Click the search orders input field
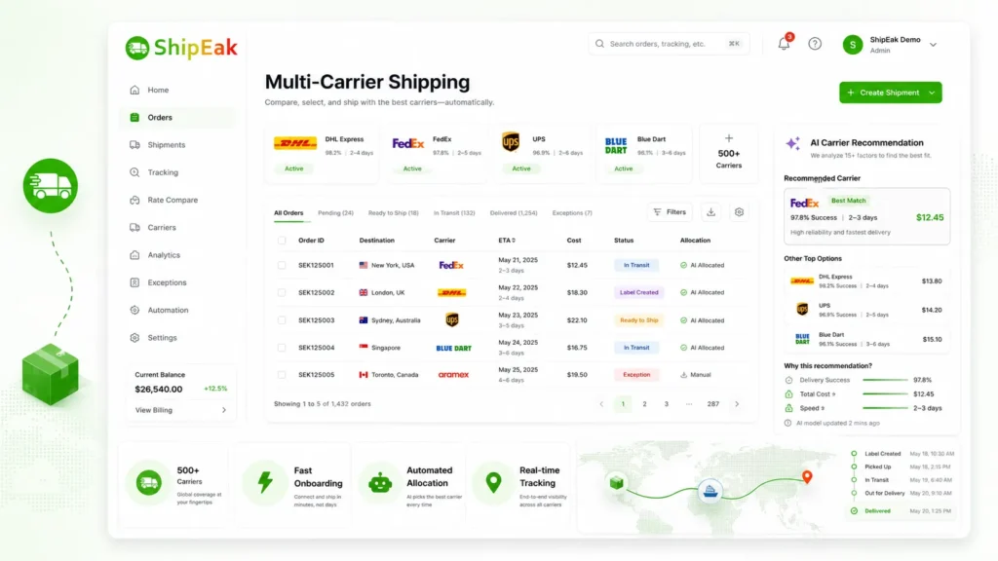The width and height of the screenshot is (998, 561). 669,44
